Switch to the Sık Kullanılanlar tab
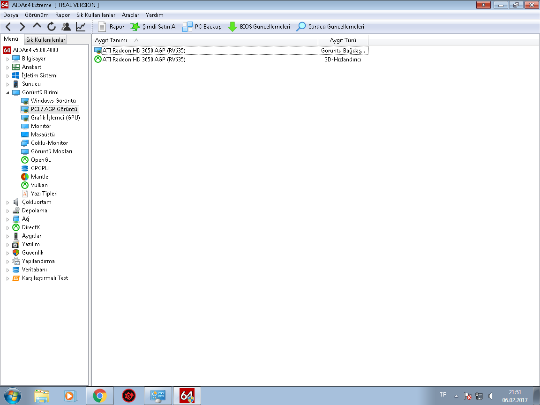540x405 pixels. [45, 39]
